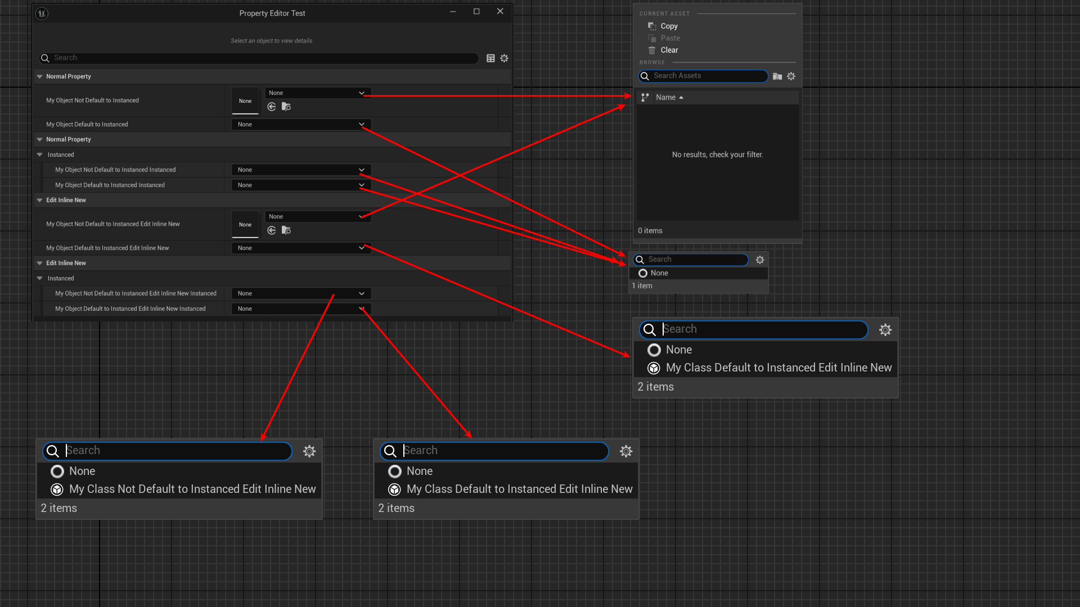1080x607 pixels.
Task: Collapse the first Normal Property category
Action: point(40,76)
